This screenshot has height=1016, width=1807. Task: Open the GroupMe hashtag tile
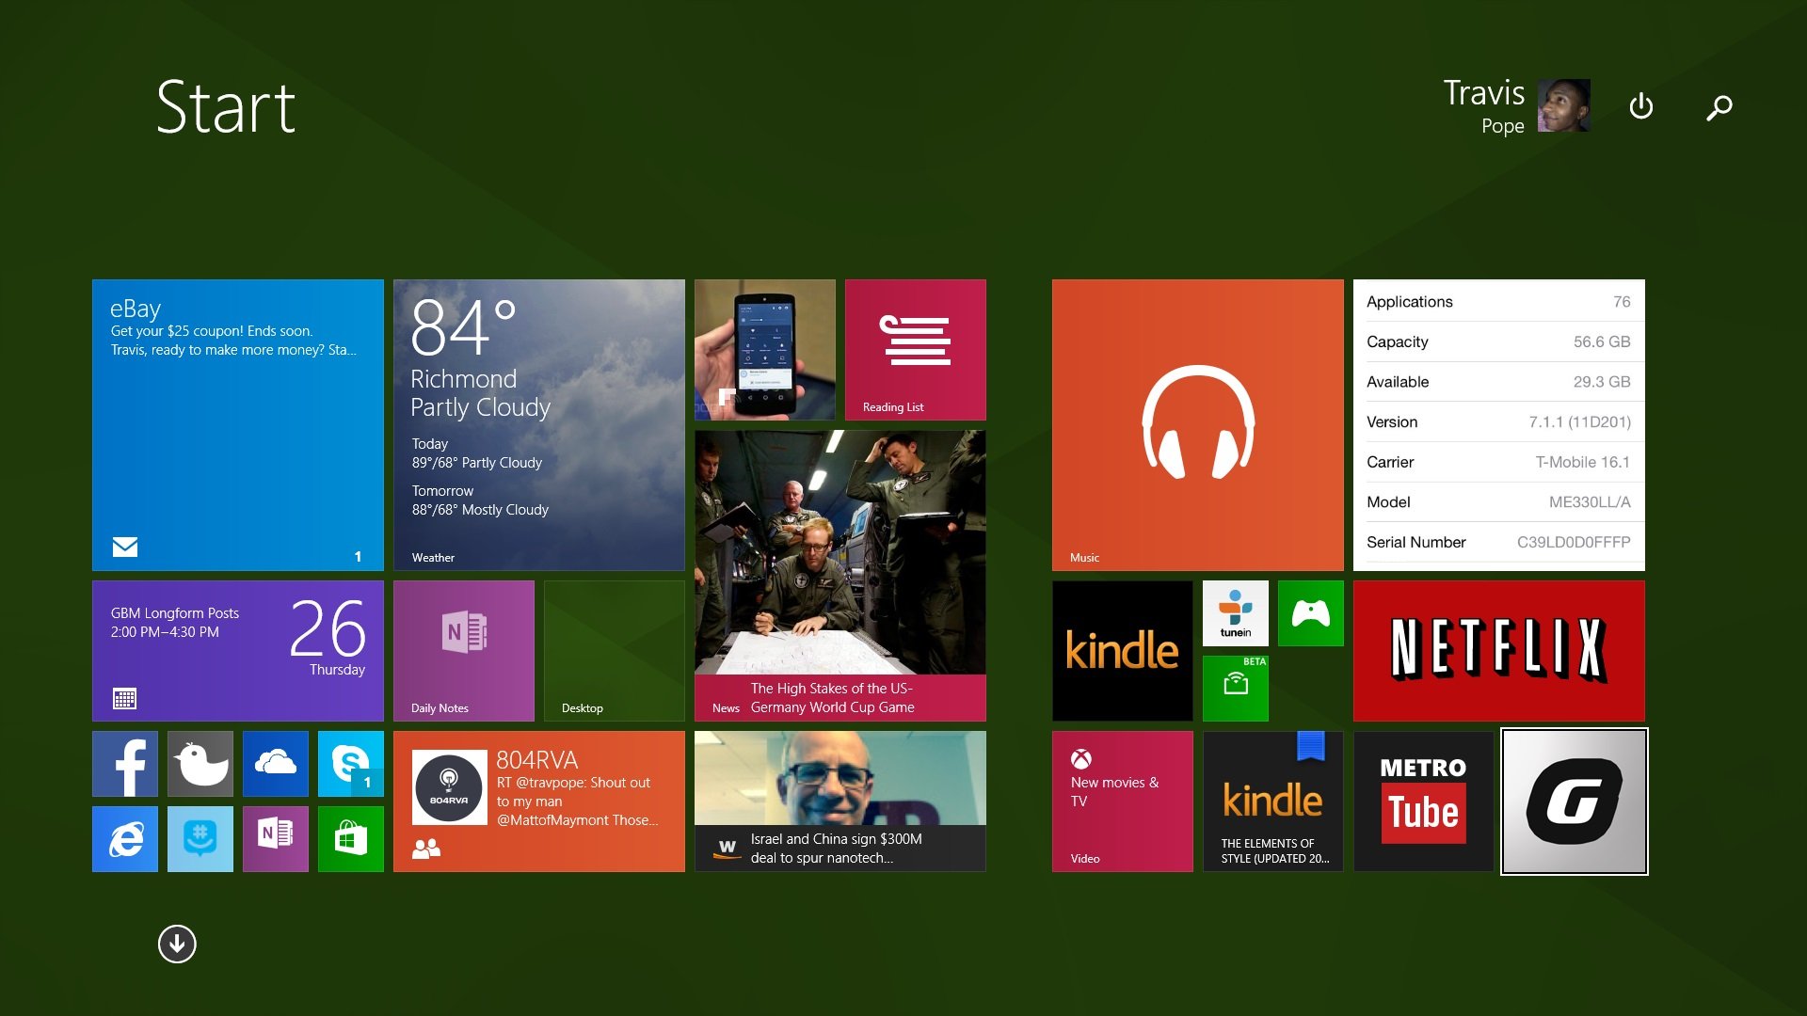200,839
